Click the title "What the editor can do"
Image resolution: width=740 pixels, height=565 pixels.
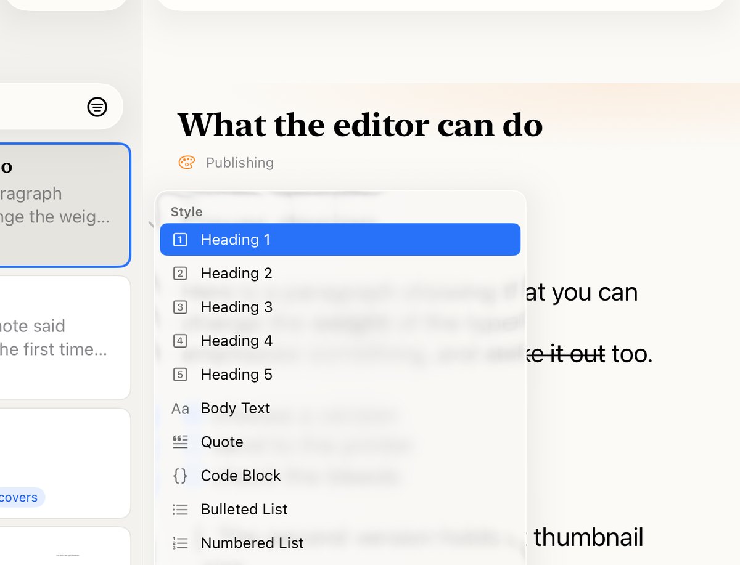(x=360, y=125)
